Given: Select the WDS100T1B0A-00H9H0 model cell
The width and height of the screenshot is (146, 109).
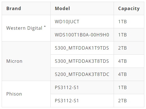Looking at the screenshot, I should click(82, 35).
